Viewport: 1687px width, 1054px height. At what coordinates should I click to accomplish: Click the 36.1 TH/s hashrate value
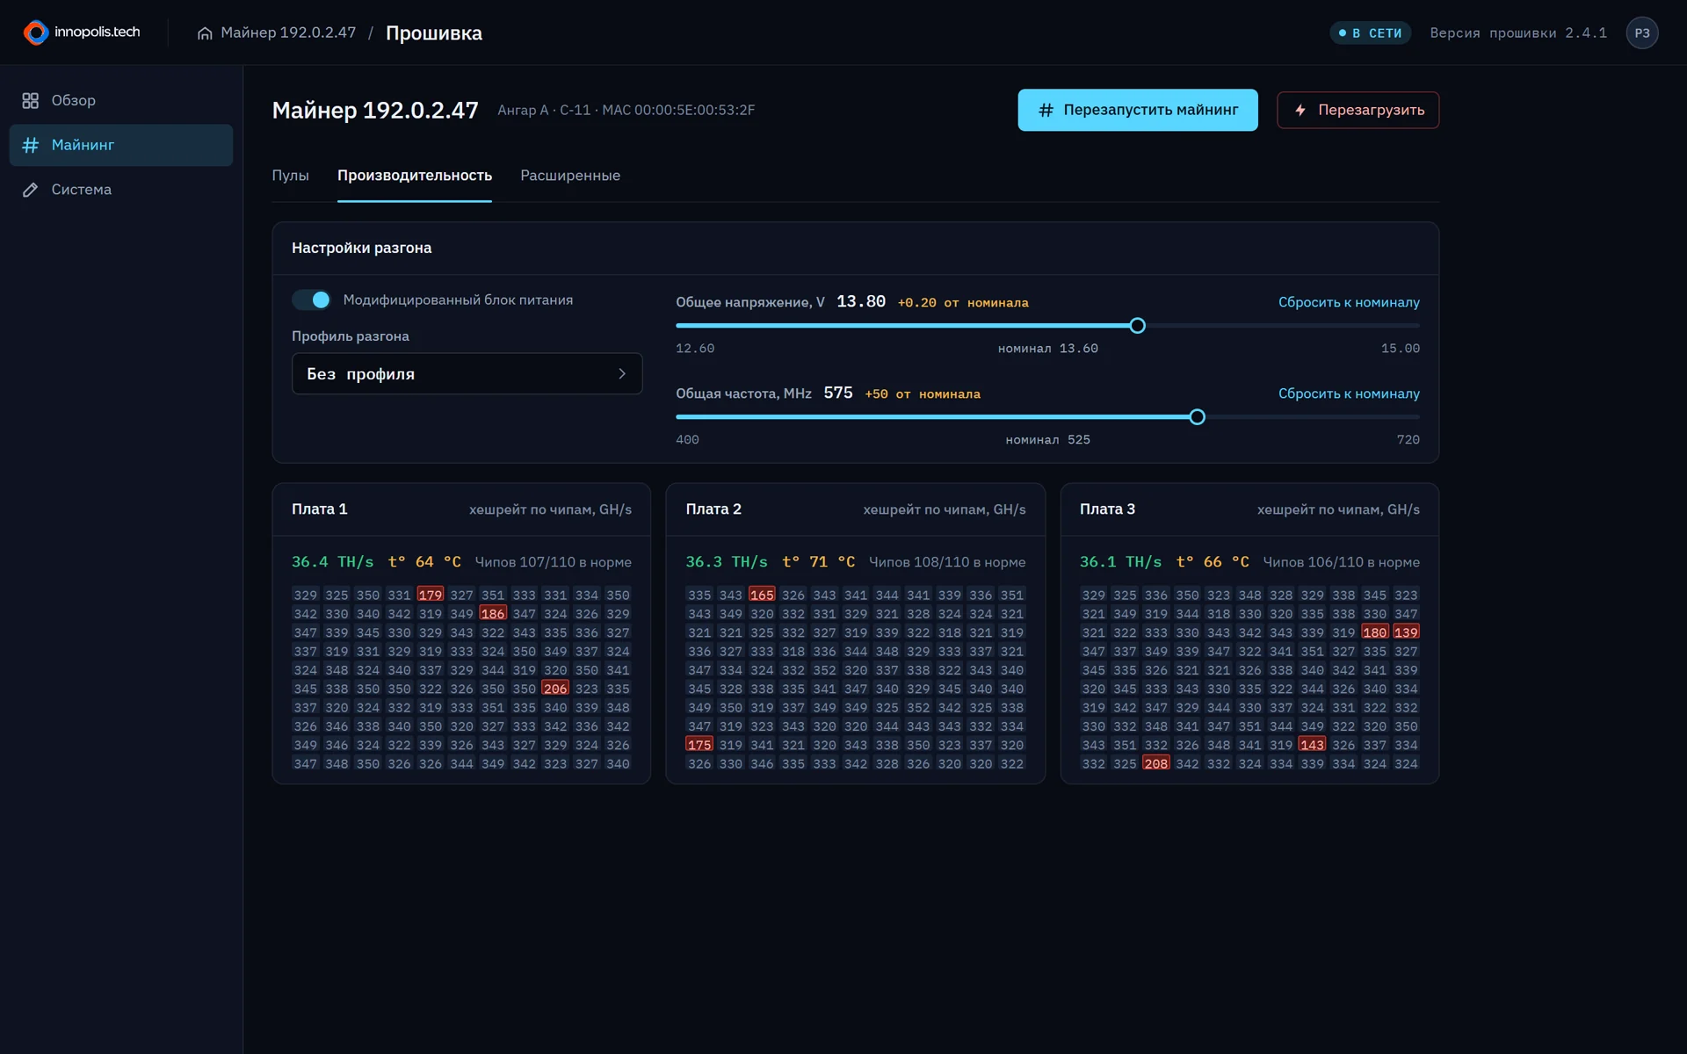click(x=1121, y=562)
